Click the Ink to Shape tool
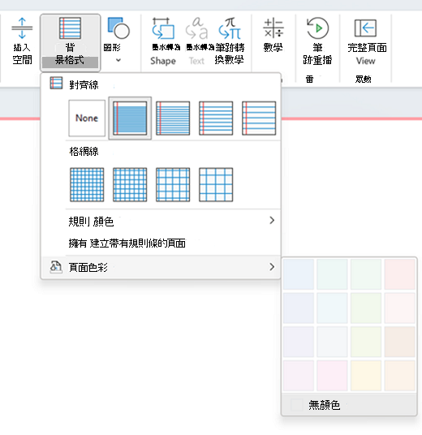Viewport: 422px width, 435px height. click(163, 41)
